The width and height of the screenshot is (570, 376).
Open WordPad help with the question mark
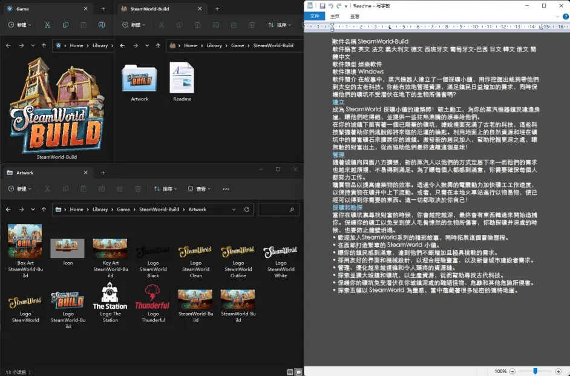566,16
